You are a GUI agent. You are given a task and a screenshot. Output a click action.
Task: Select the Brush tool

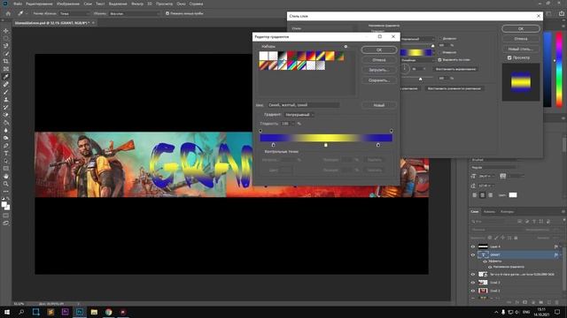point(6,92)
